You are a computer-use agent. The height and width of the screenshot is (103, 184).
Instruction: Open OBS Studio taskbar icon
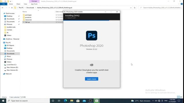90,101
